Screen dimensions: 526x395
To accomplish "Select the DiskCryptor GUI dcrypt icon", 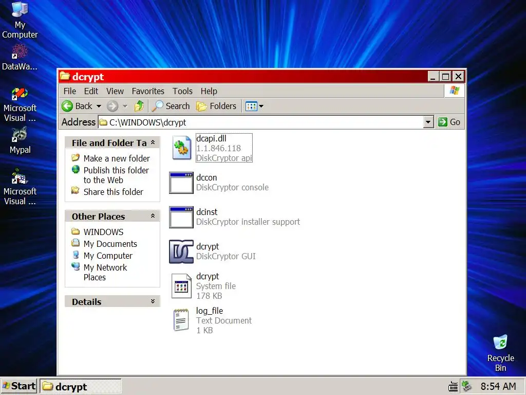I will [181, 251].
